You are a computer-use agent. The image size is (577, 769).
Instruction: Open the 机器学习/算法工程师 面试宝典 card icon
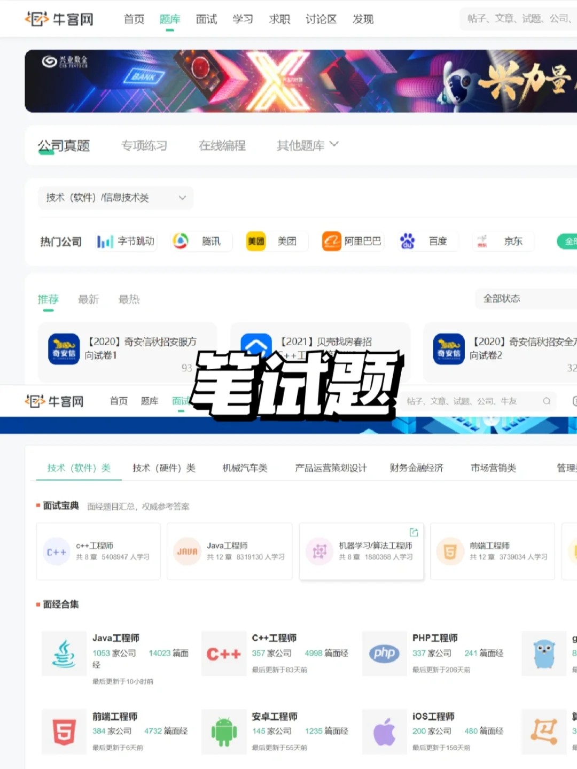[319, 551]
